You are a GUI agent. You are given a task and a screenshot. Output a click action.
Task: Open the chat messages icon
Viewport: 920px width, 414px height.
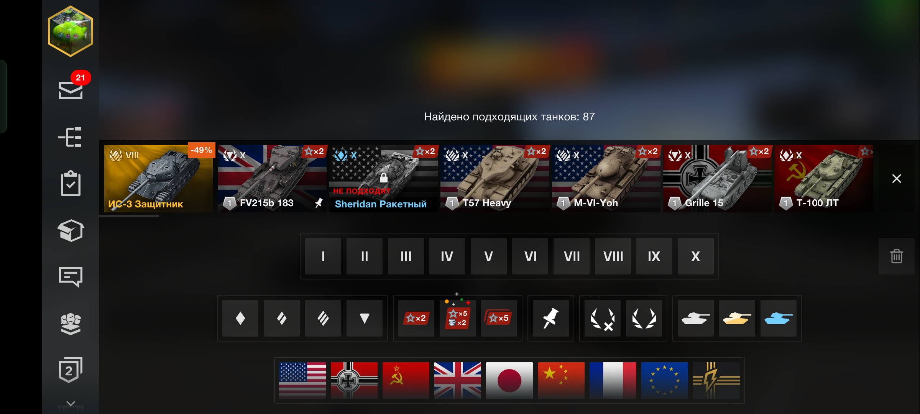71,277
